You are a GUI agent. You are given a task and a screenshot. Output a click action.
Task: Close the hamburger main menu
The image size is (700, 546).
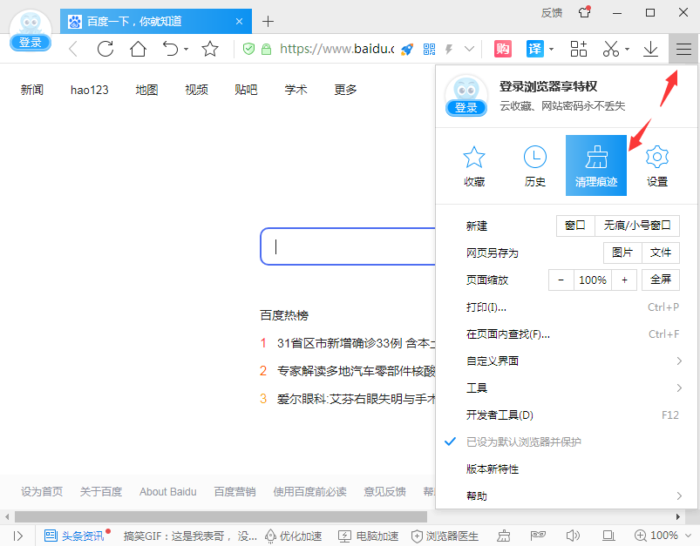[683, 49]
